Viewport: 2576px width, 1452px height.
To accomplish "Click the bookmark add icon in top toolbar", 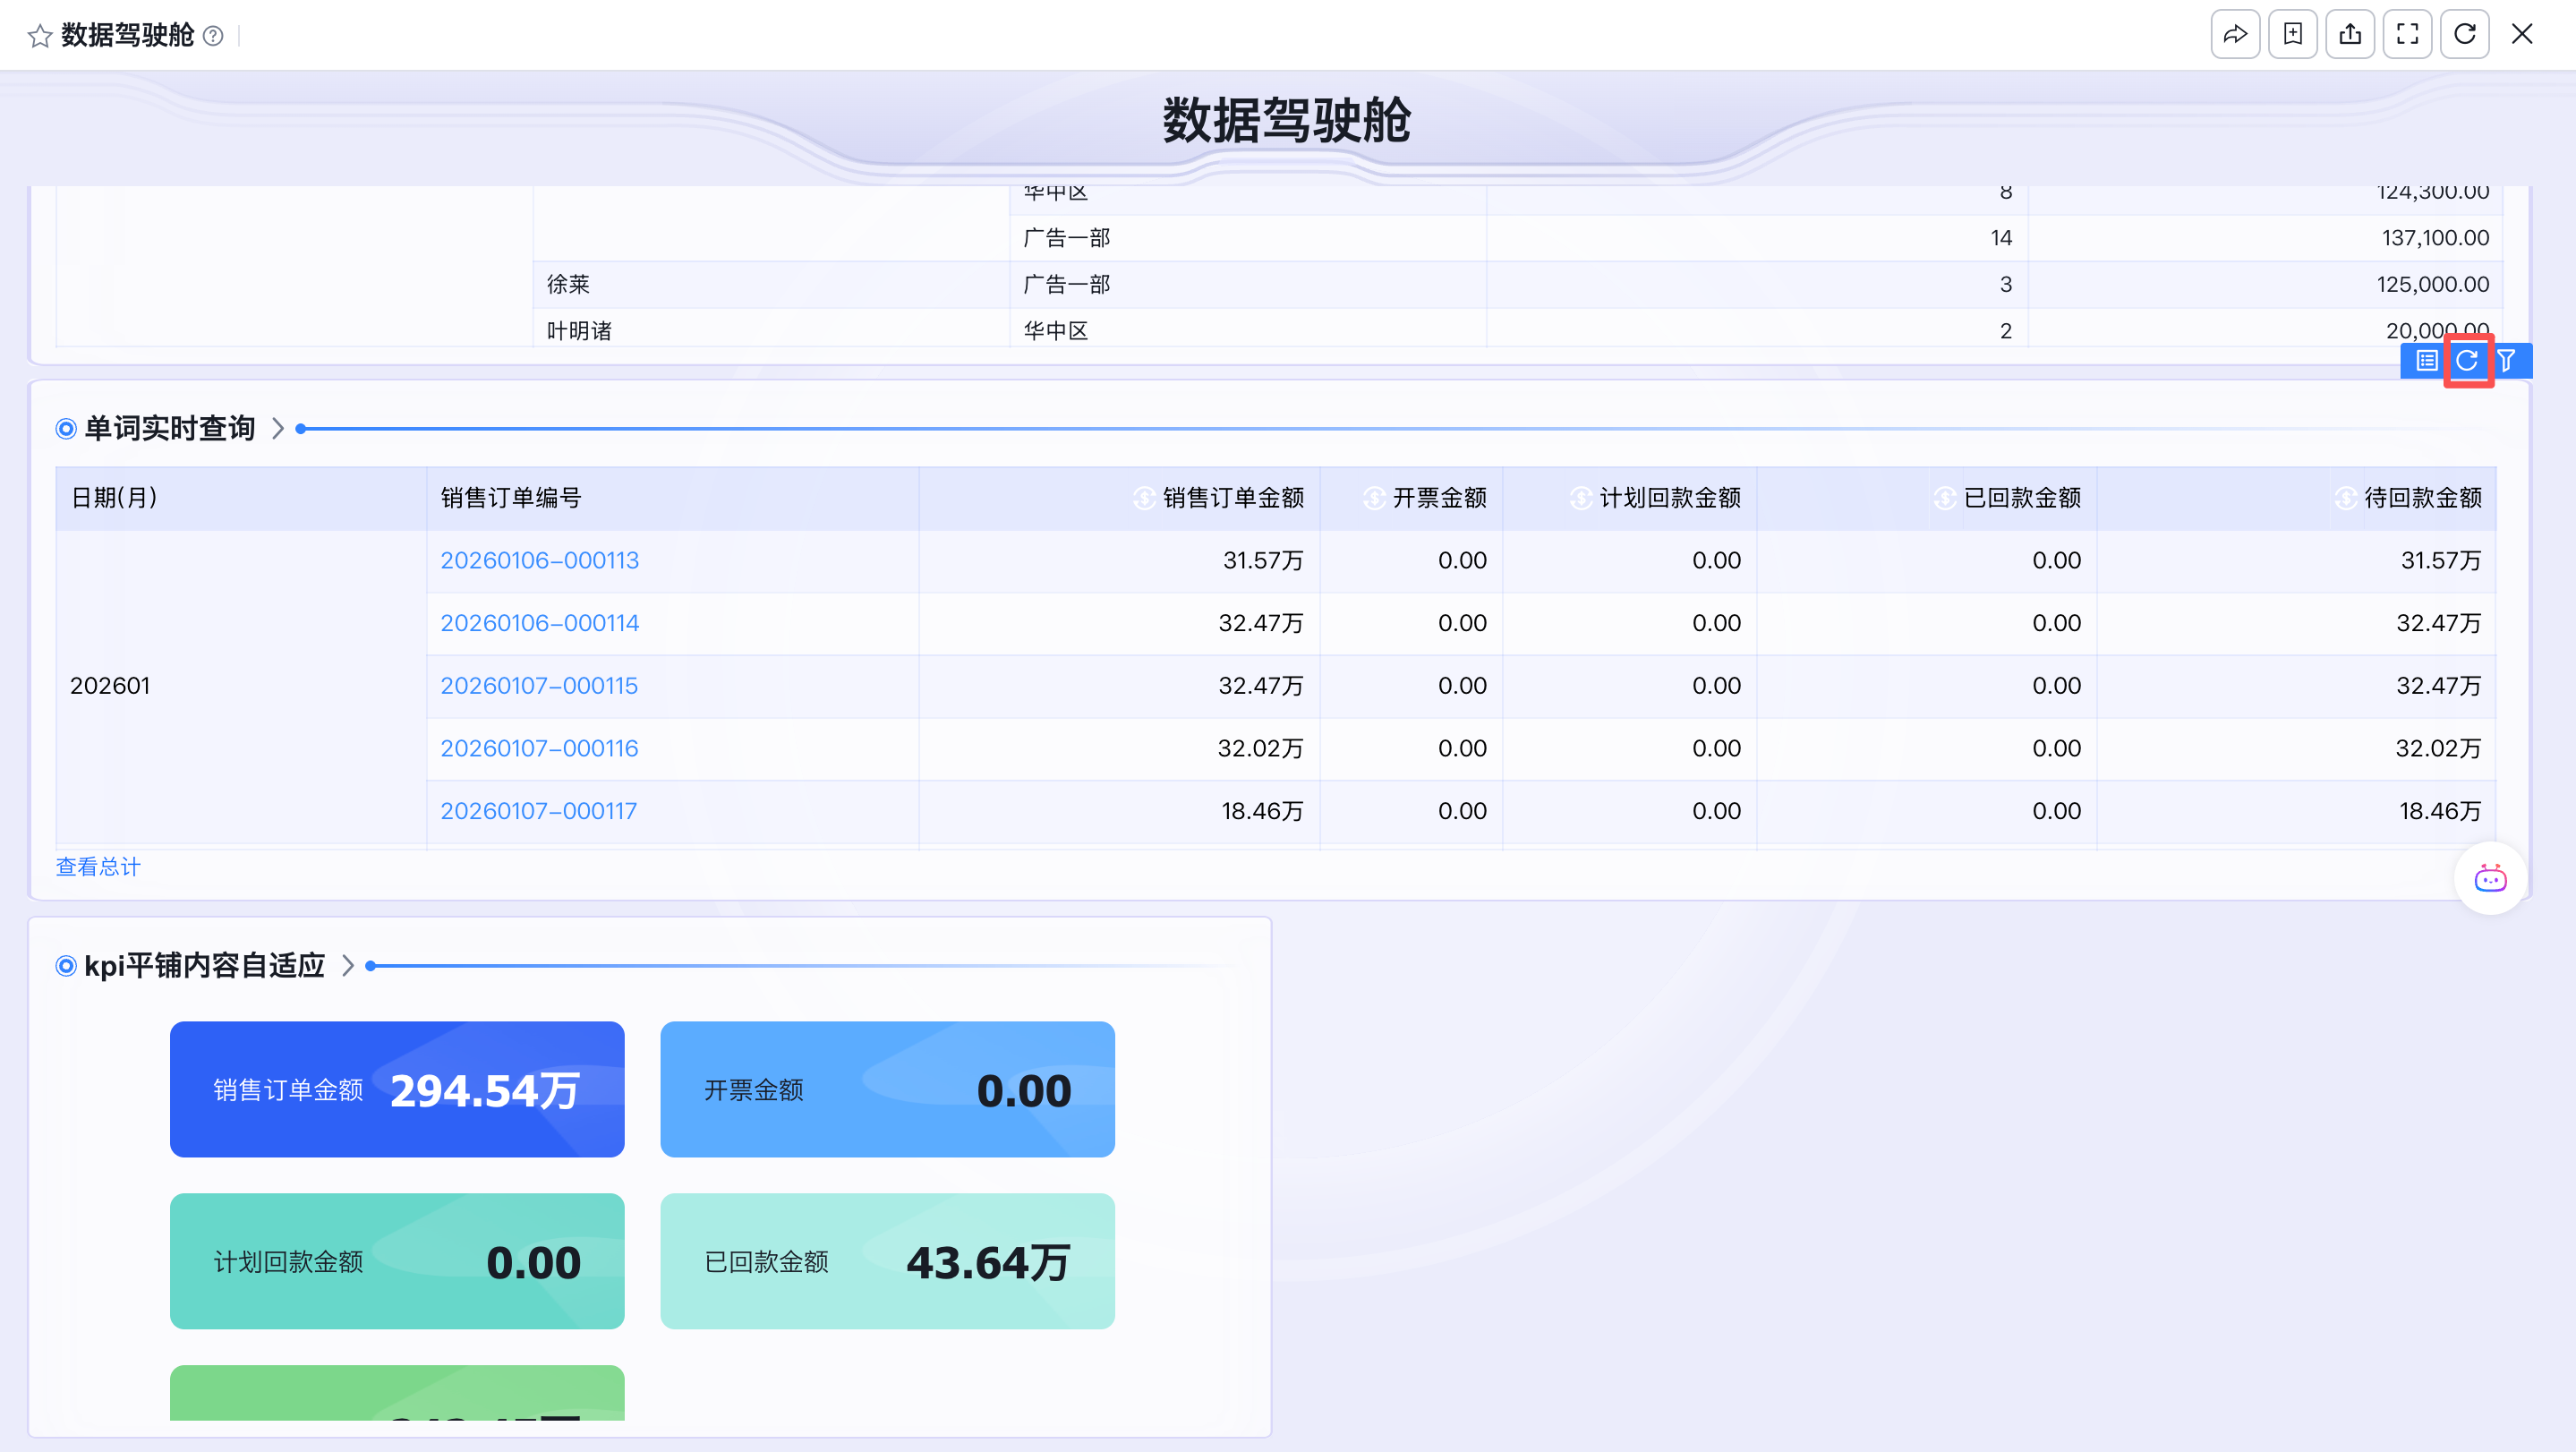I will [2292, 35].
